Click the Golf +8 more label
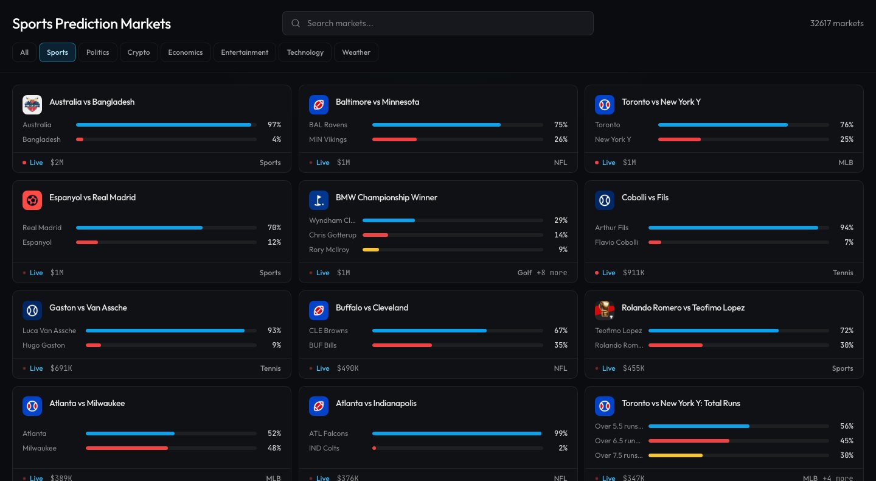The height and width of the screenshot is (481, 876). [542, 273]
